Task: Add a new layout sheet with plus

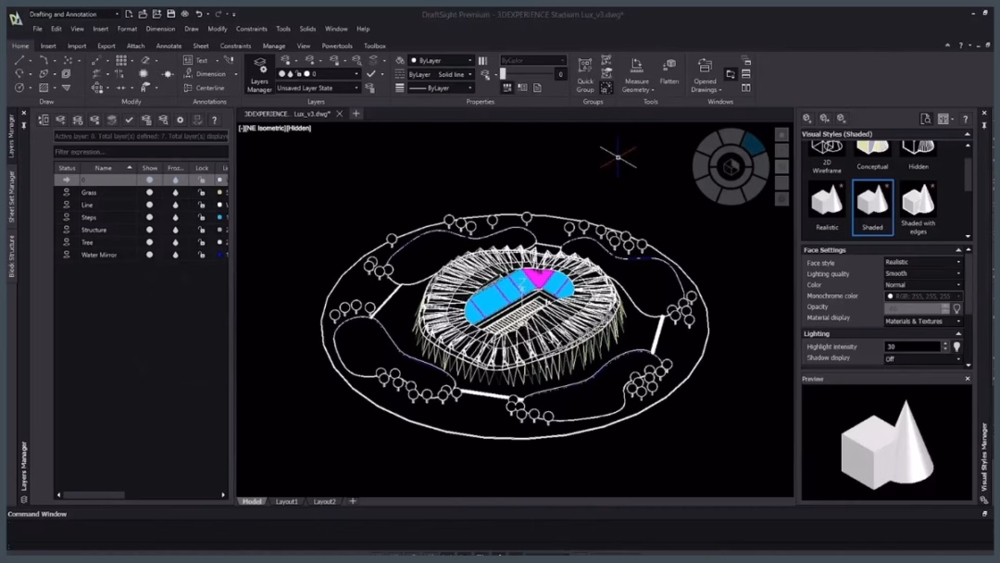Action: click(x=352, y=502)
